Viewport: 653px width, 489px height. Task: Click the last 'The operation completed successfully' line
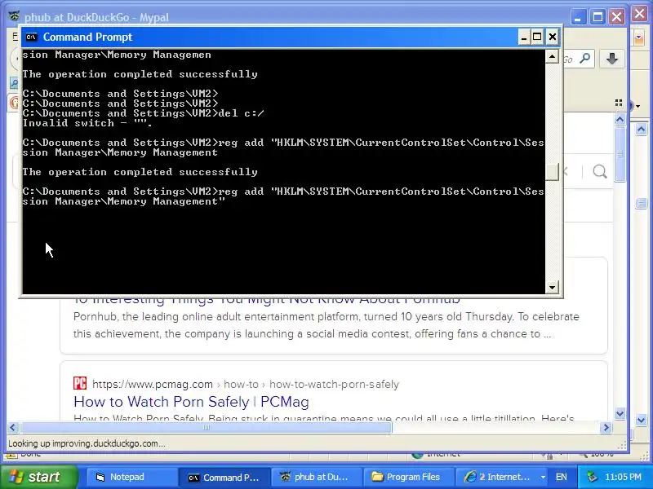tap(140, 172)
